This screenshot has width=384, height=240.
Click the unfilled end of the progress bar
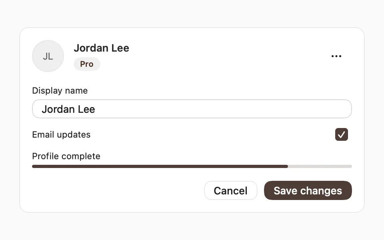(320, 166)
